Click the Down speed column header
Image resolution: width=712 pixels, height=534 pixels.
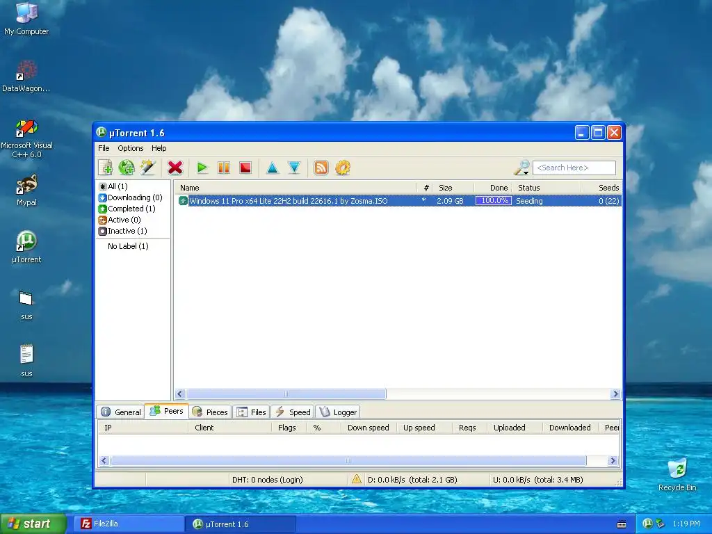pyautogui.click(x=369, y=428)
